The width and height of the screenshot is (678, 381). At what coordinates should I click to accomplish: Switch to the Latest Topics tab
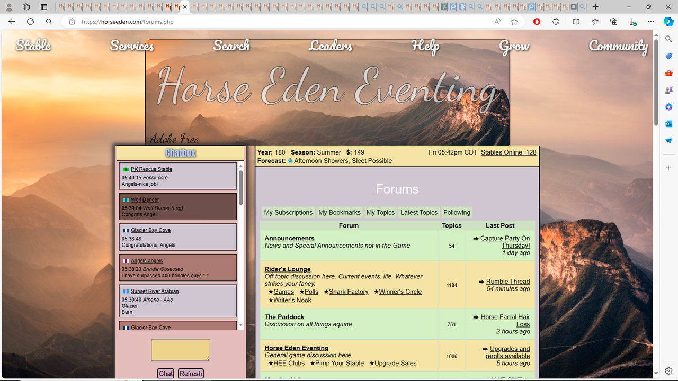(x=418, y=212)
